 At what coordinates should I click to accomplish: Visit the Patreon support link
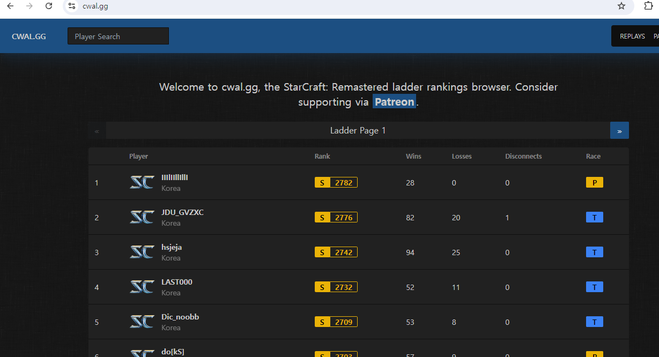(394, 102)
